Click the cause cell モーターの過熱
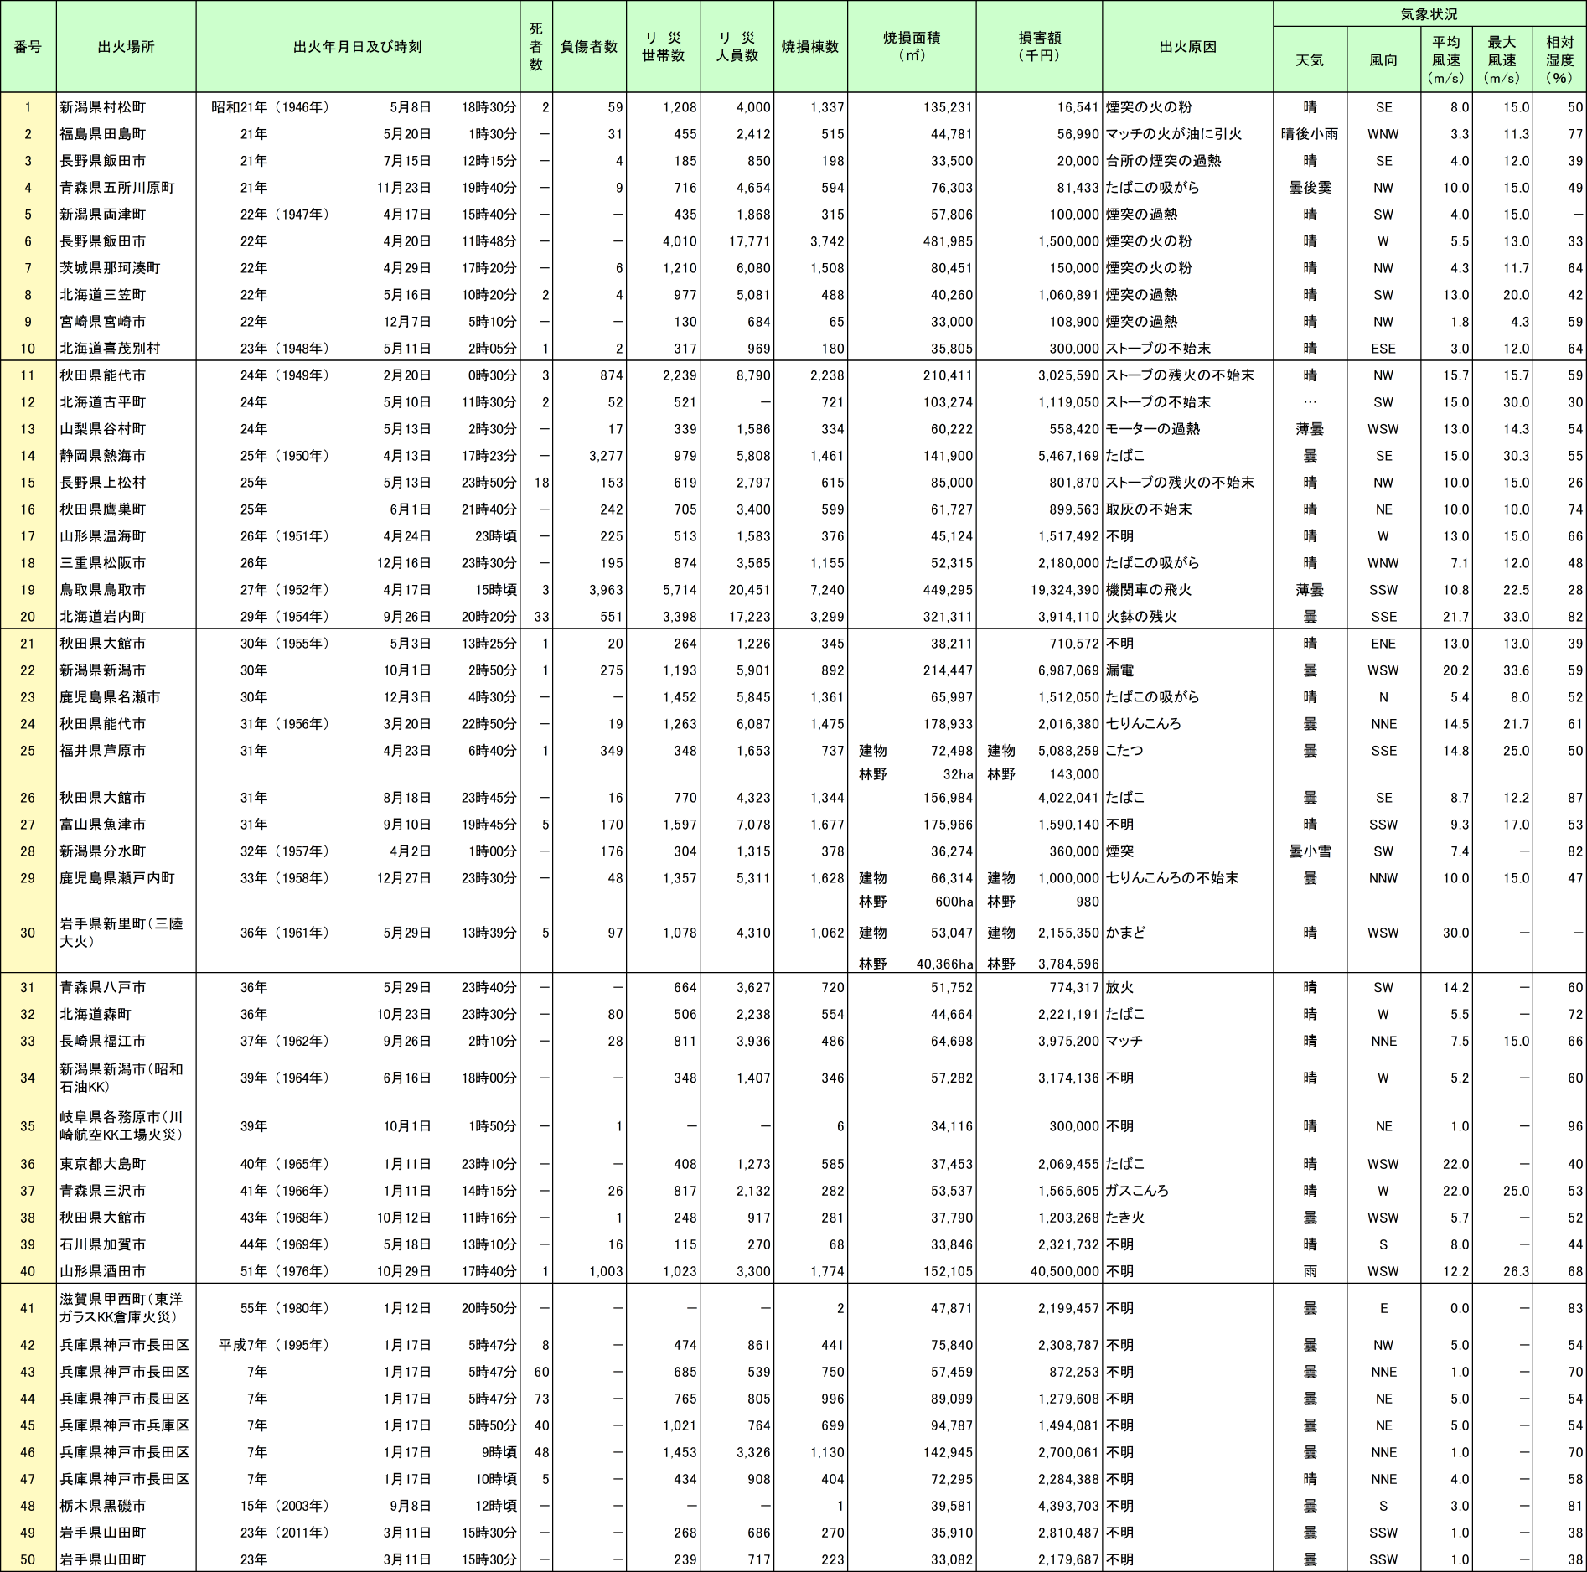The width and height of the screenshot is (1587, 1572). (x=1153, y=429)
